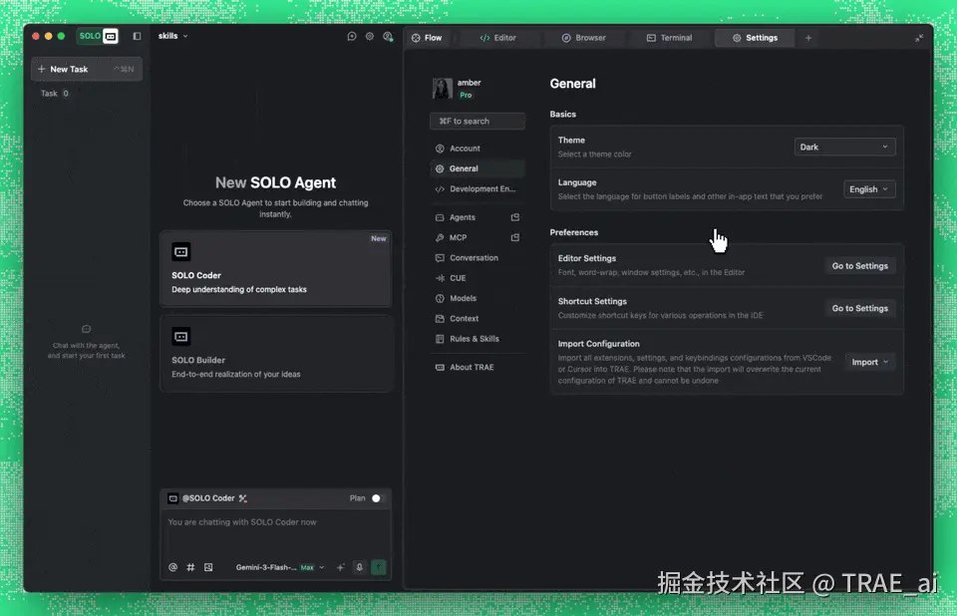Screen dimensions: 957x616
Task: Open the skills project dropdown
Action: [x=172, y=36]
